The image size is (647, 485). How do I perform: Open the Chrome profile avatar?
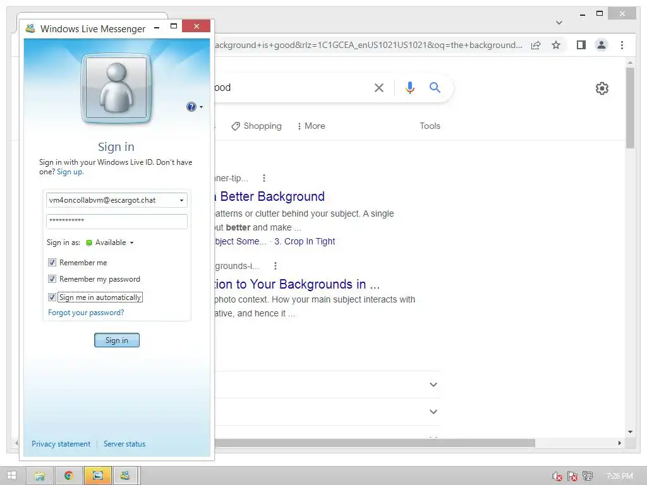pos(602,45)
